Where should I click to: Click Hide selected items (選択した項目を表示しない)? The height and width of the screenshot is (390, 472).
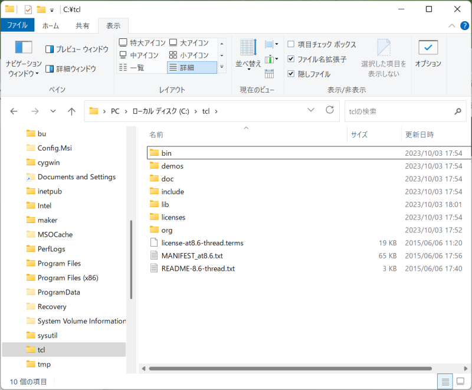click(383, 58)
